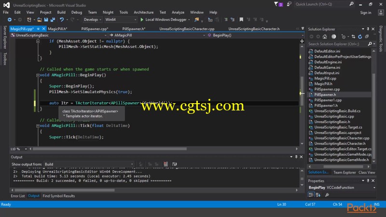
Task: Open the Win64 platform dropdown
Action: pyautogui.click(x=120, y=19)
